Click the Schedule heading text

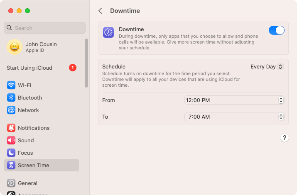(x=114, y=66)
